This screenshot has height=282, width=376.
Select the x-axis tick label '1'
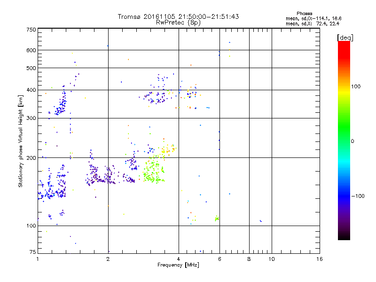pyautogui.click(x=38, y=259)
